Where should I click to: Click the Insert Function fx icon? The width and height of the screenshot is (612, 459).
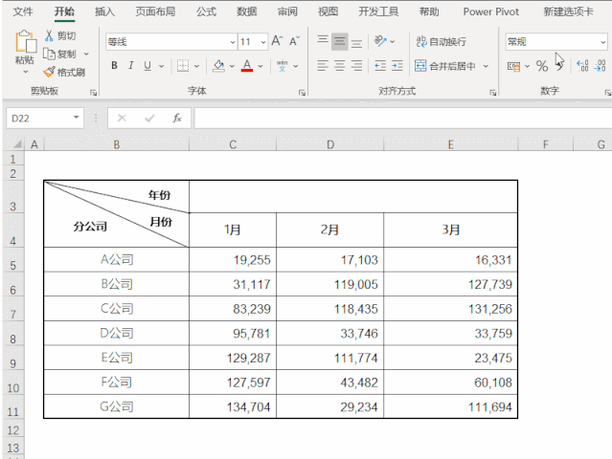(x=177, y=118)
